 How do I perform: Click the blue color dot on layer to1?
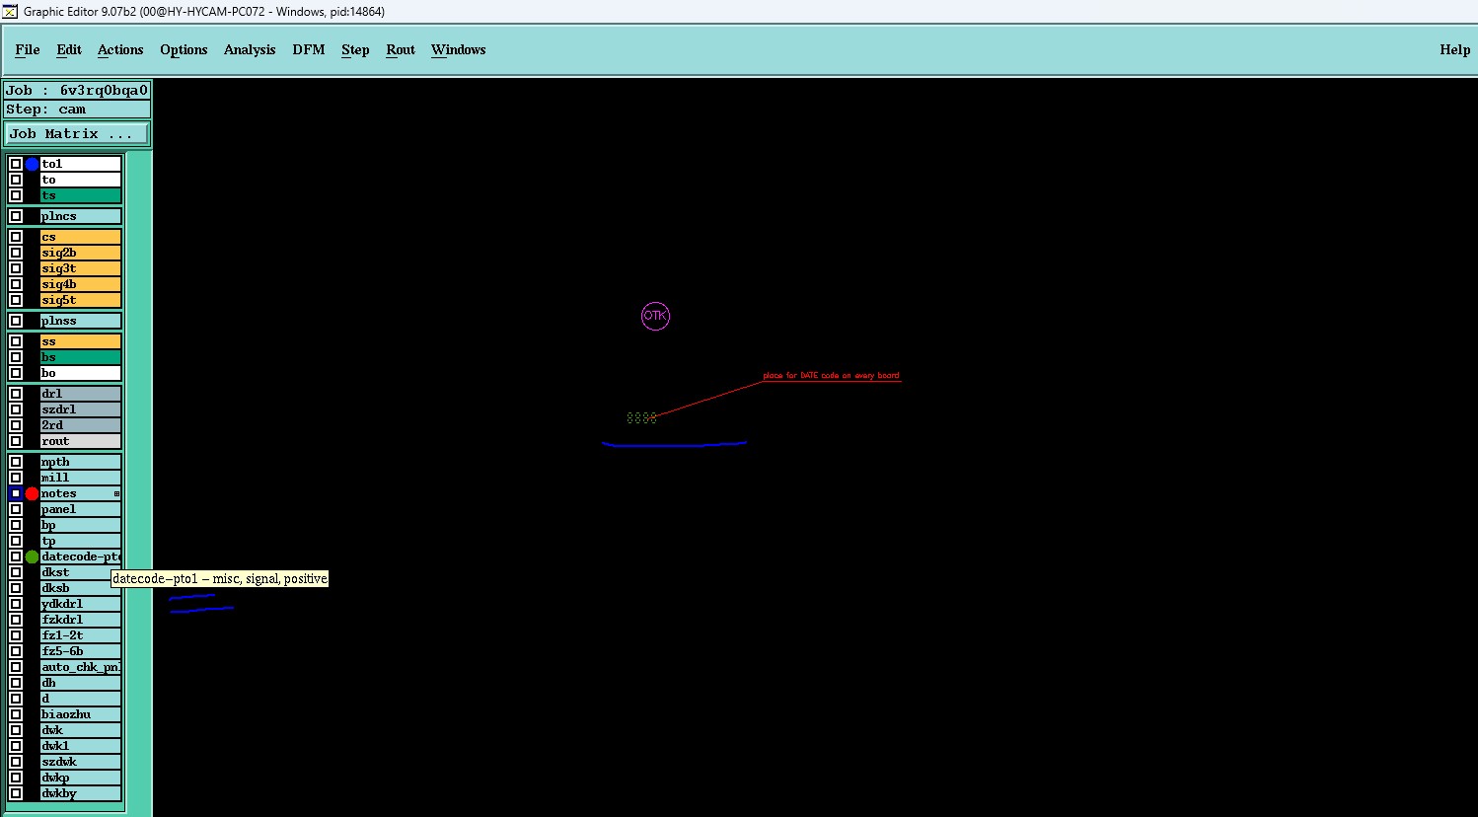32,164
